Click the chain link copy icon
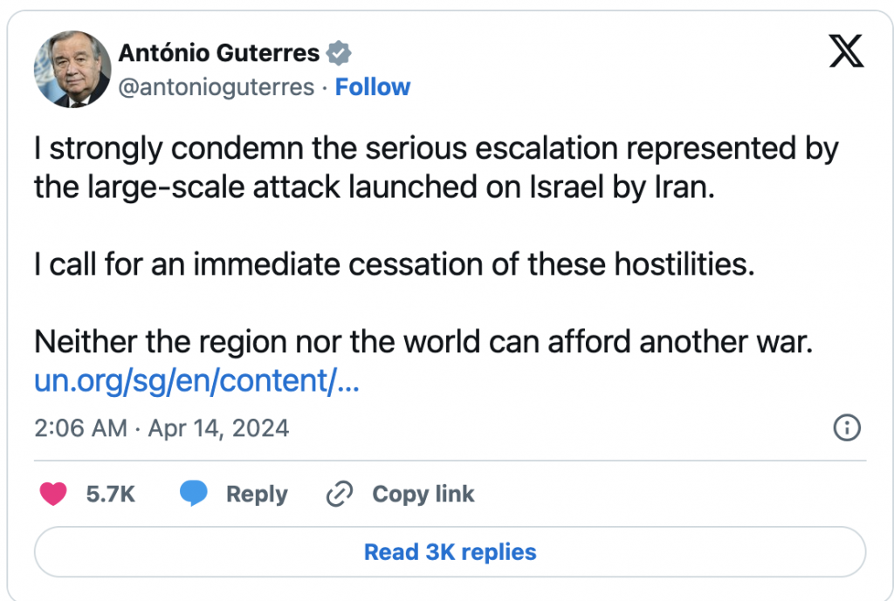The image size is (894, 601). tap(339, 495)
